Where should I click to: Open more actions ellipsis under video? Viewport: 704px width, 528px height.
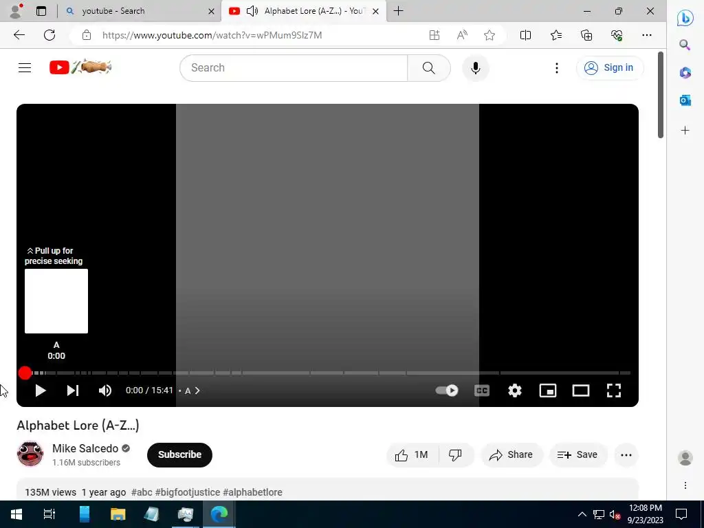click(626, 455)
